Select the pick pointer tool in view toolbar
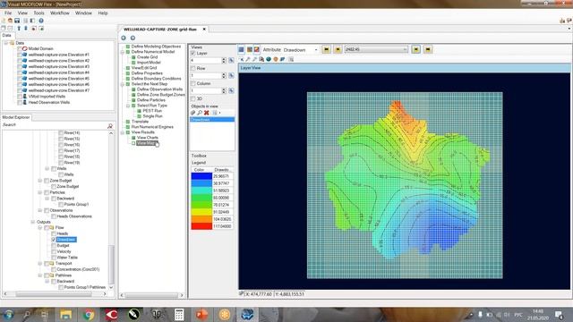The height and width of the screenshot is (322, 573). pos(241,59)
